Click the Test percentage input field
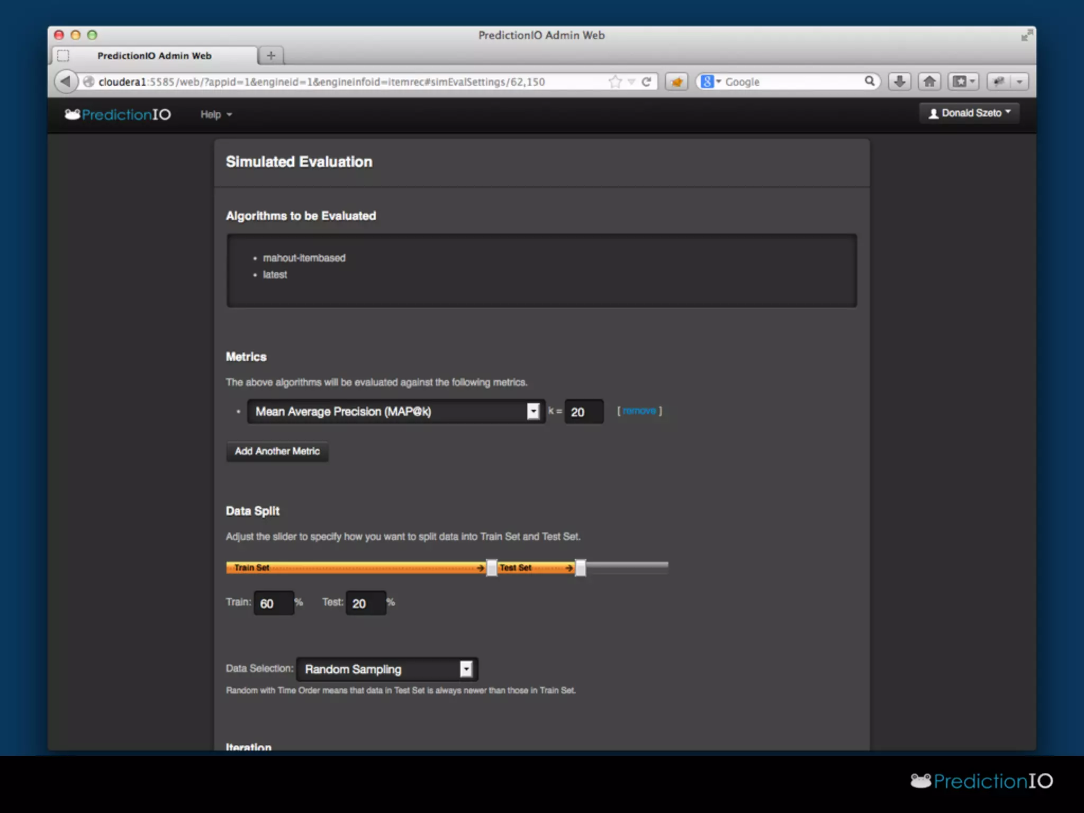The image size is (1084, 813). tap(366, 603)
